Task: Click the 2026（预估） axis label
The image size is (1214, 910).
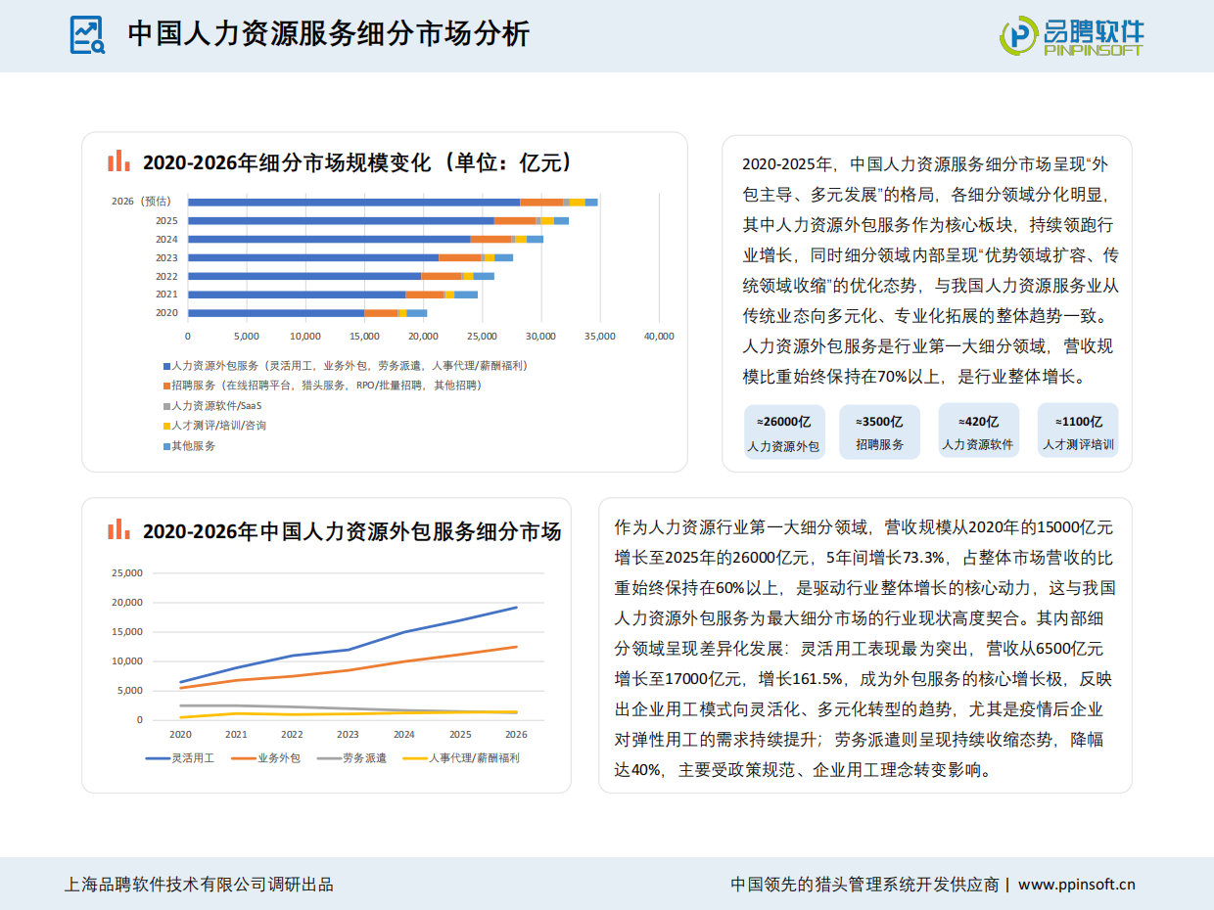Action: coord(141,202)
